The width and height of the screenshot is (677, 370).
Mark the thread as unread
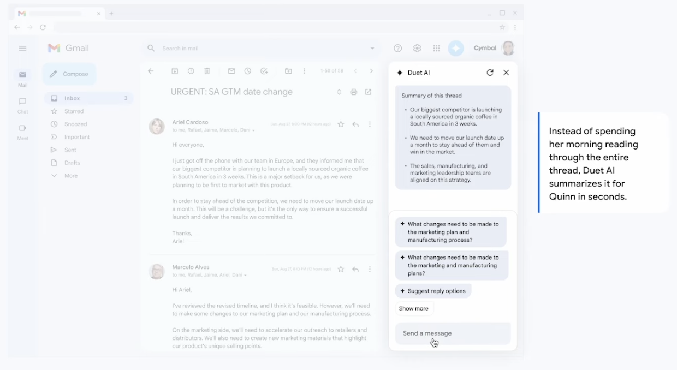pyautogui.click(x=231, y=71)
